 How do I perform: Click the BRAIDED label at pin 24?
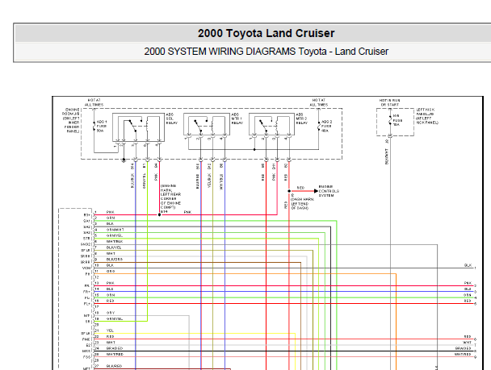point(115,348)
